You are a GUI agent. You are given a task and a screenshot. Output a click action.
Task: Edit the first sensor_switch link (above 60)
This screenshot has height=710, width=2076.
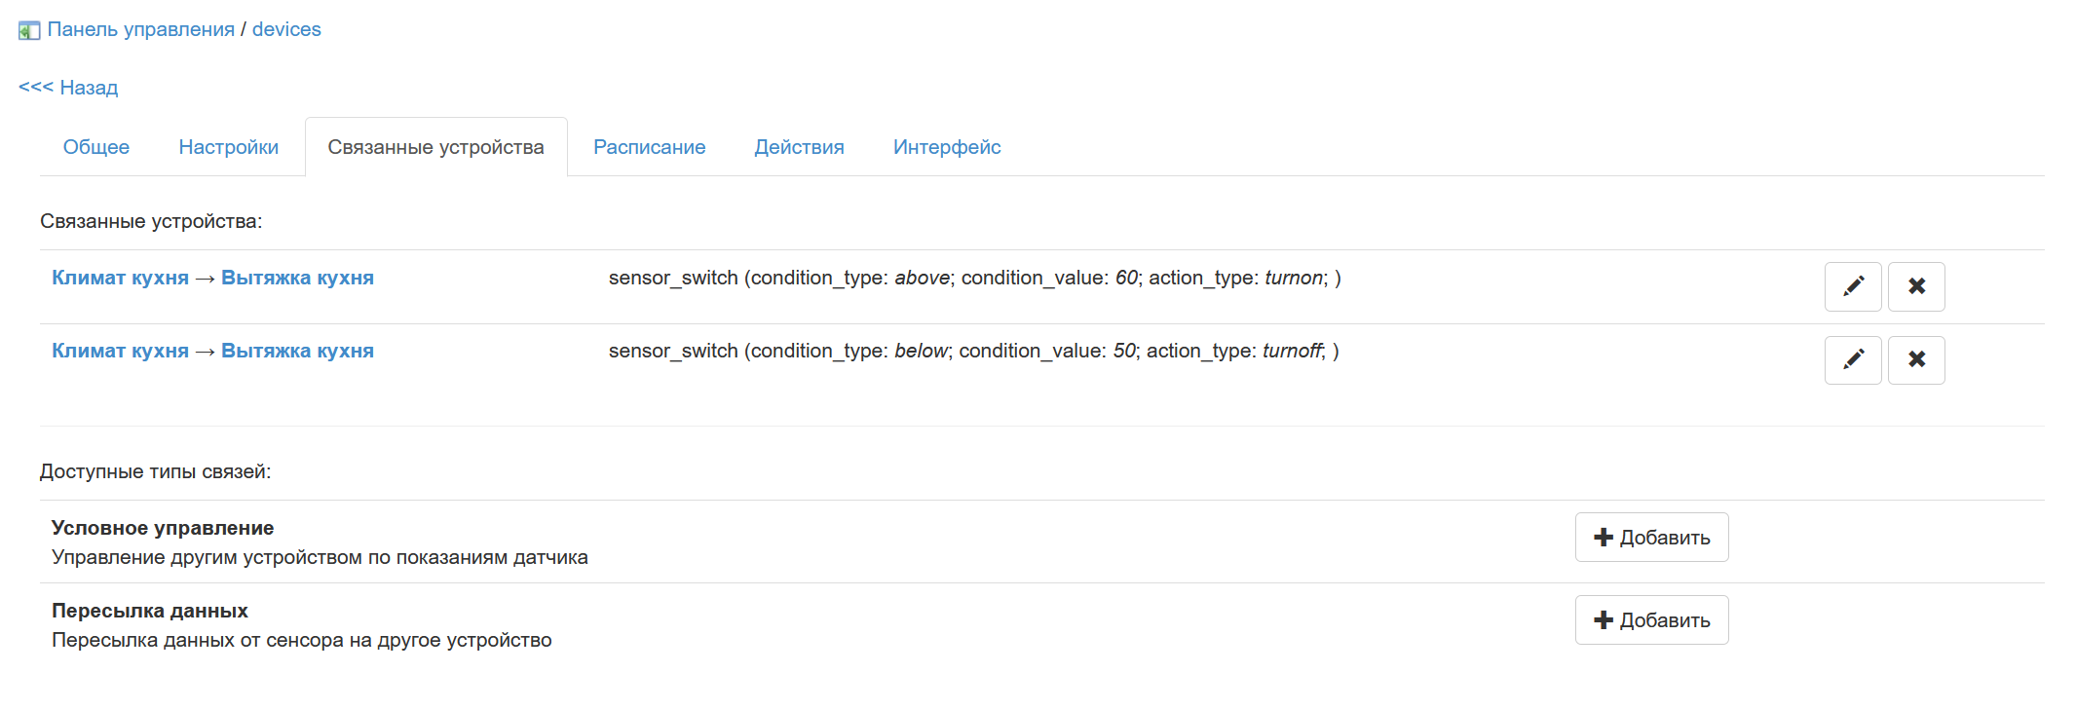pyautogui.click(x=1852, y=286)
